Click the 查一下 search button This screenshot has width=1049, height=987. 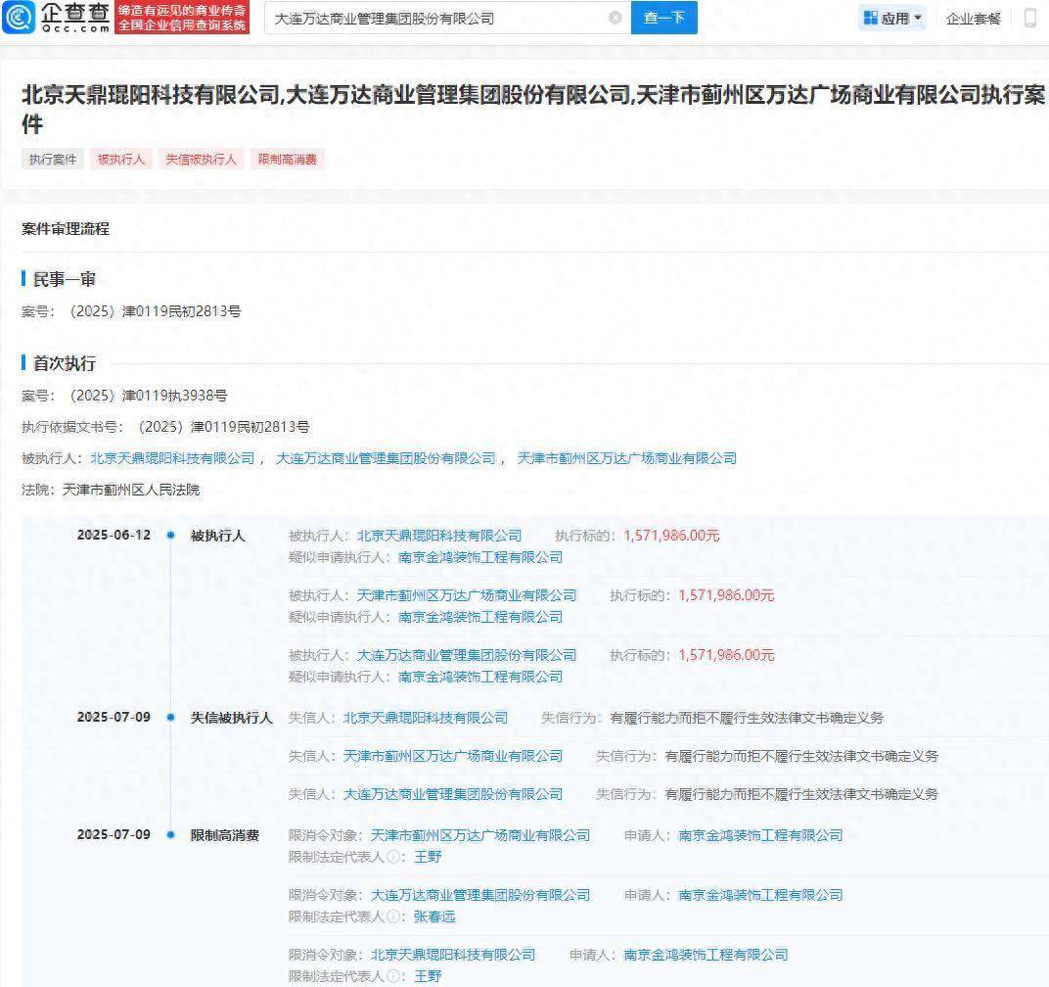coord(664,18)
